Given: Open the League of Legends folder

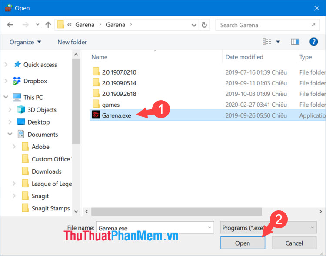Looking at the screenshot, I should tap(52, 184).
